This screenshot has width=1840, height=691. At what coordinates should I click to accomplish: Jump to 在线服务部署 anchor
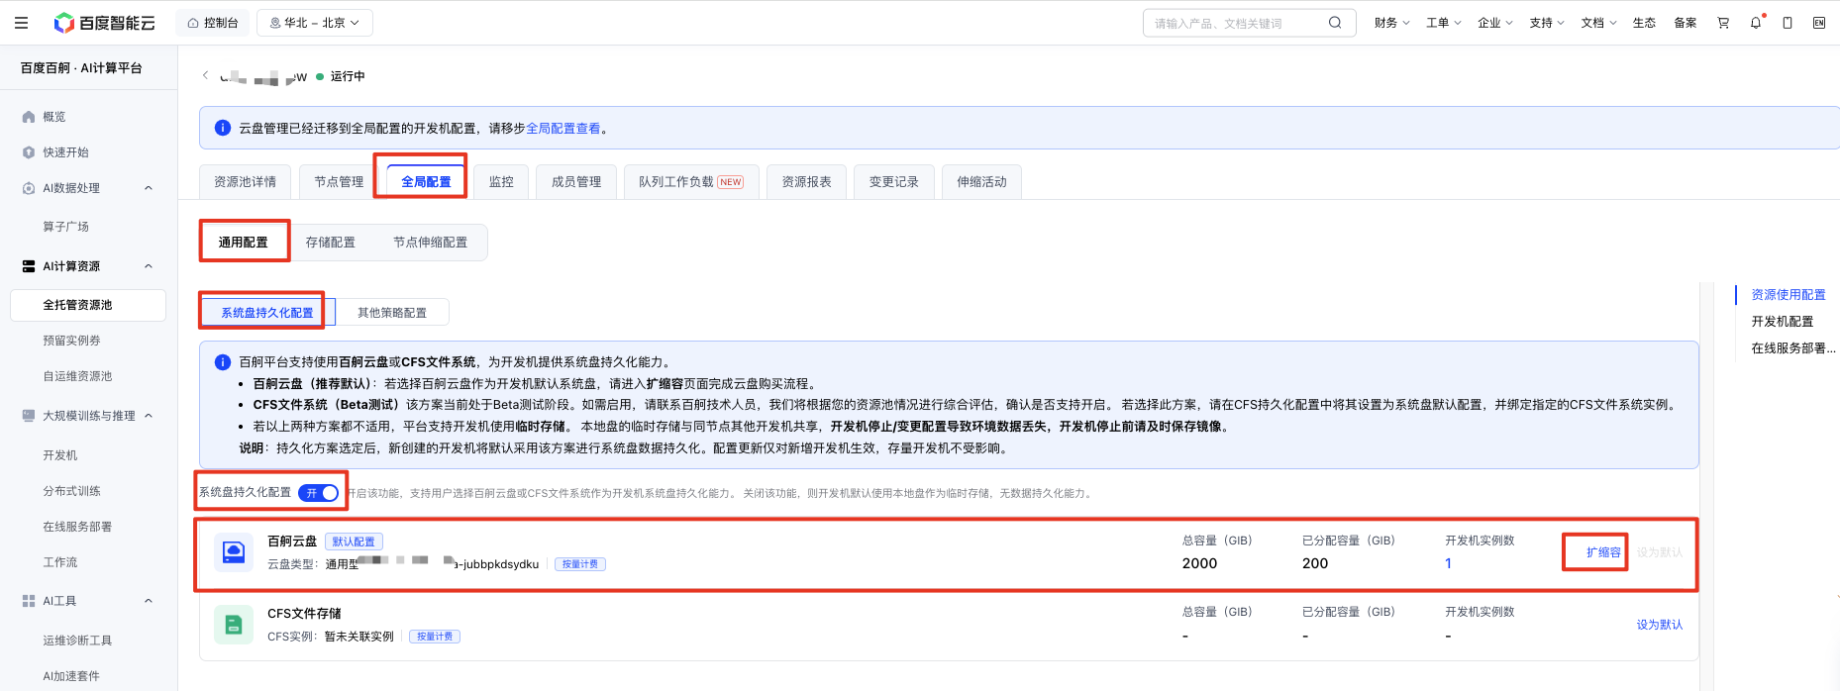click(1793, 348)
